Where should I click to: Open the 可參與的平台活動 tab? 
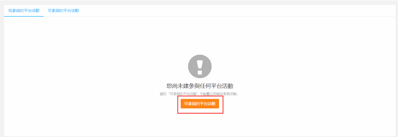click(63, 11)
